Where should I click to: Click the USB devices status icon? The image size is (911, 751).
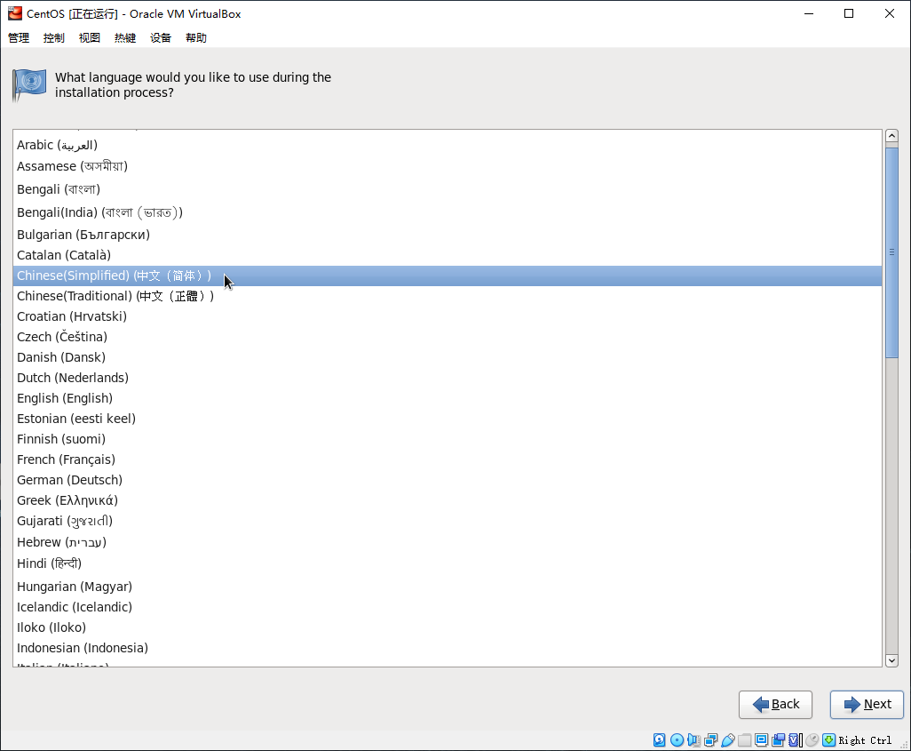click(x=728, y=740)
